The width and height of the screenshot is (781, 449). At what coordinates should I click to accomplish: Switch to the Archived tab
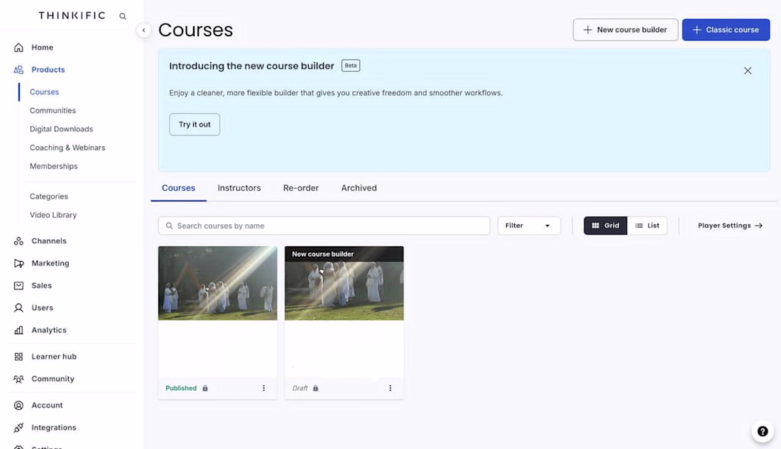[x=359, y=188]
